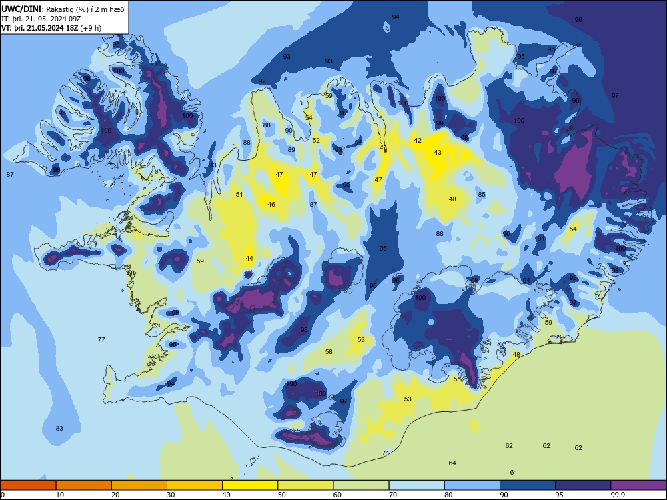This screenshot has width=667, height=500.
Task: Click the '40' legend tick label
Action: click(226, 495)
